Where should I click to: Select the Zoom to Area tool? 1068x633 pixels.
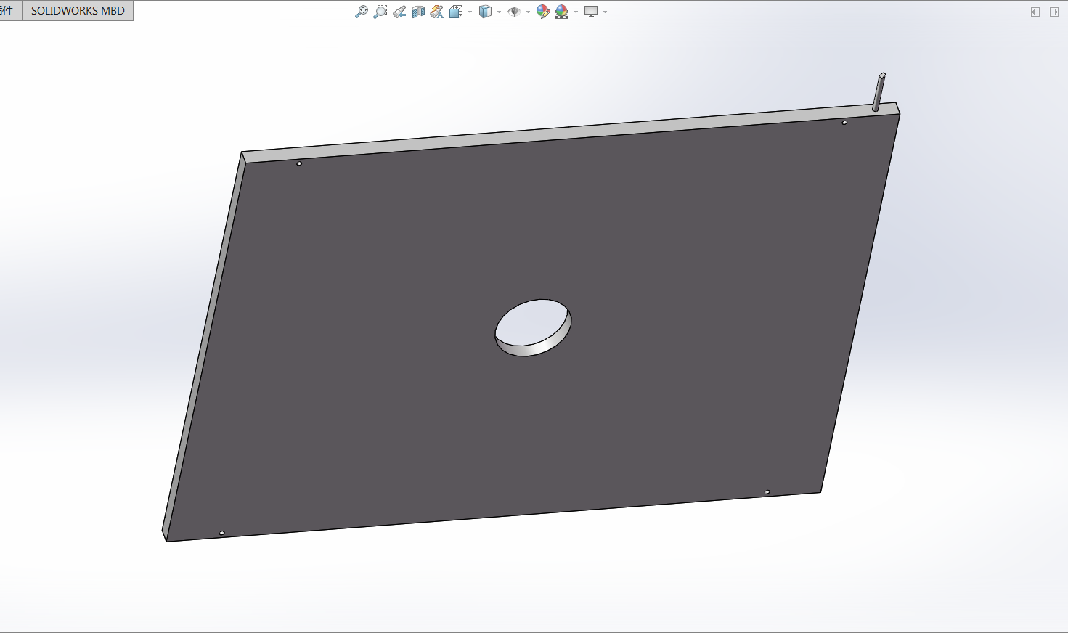tap(380, 12)
